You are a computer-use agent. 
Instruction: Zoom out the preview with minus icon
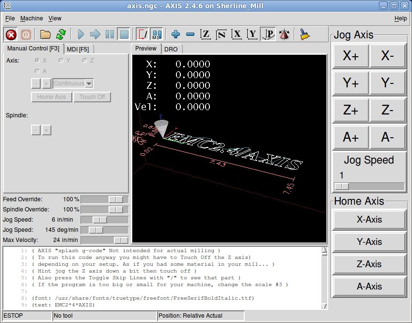[x=190, y=34]
